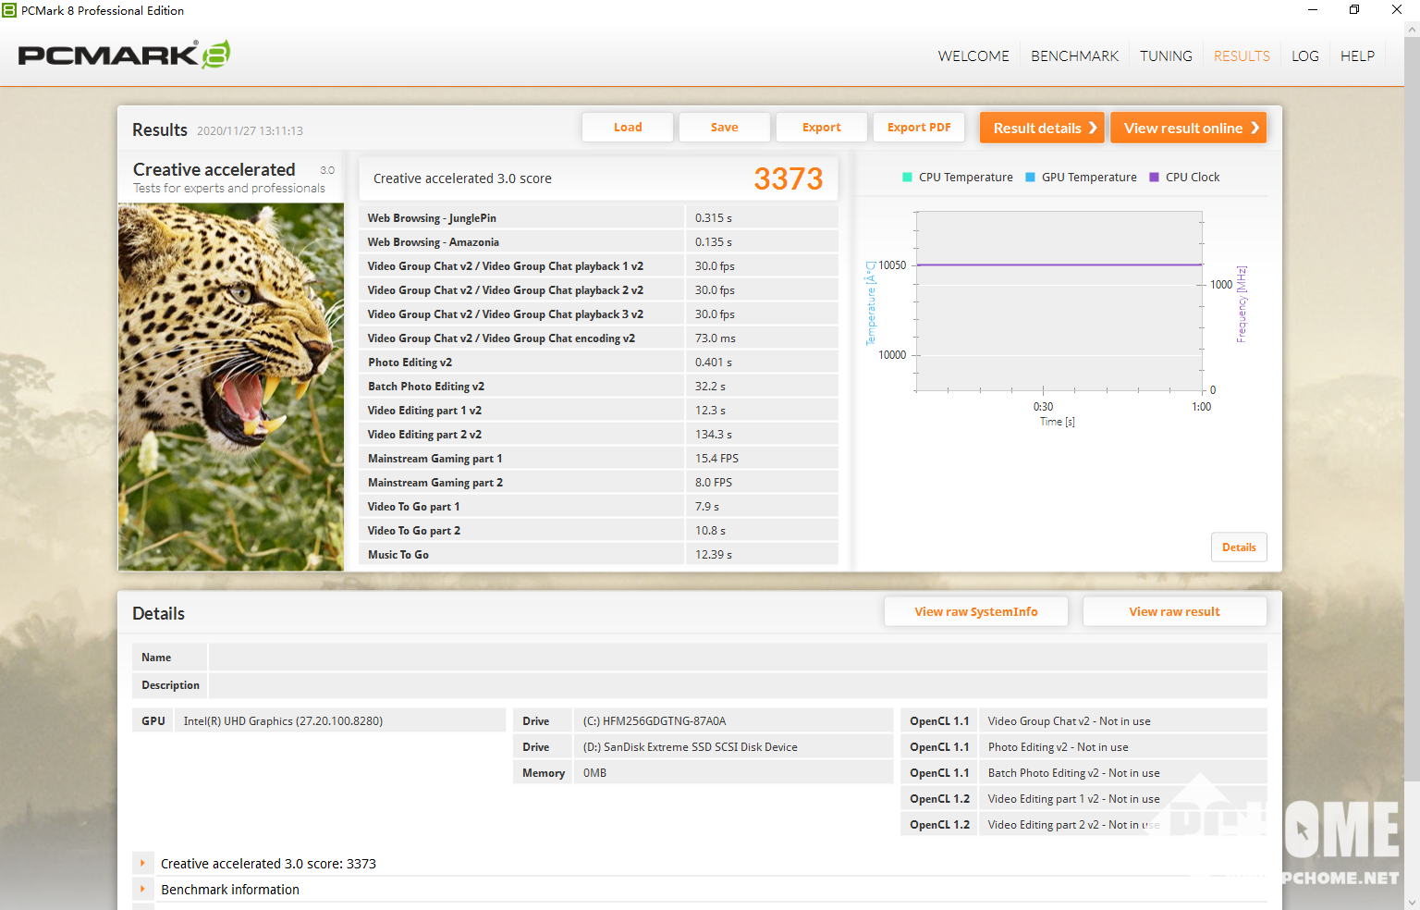This screenshot has width=1420, height=910.
Task: Click the results timestamp 2020/11/27 13:11:13
Action: coord(250,131)
